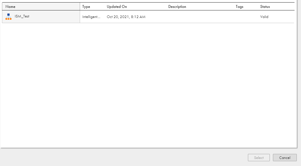Click the ISM_Test structure model icon
The width and height of the screenshot is (301, 166).
coord(8,17)
